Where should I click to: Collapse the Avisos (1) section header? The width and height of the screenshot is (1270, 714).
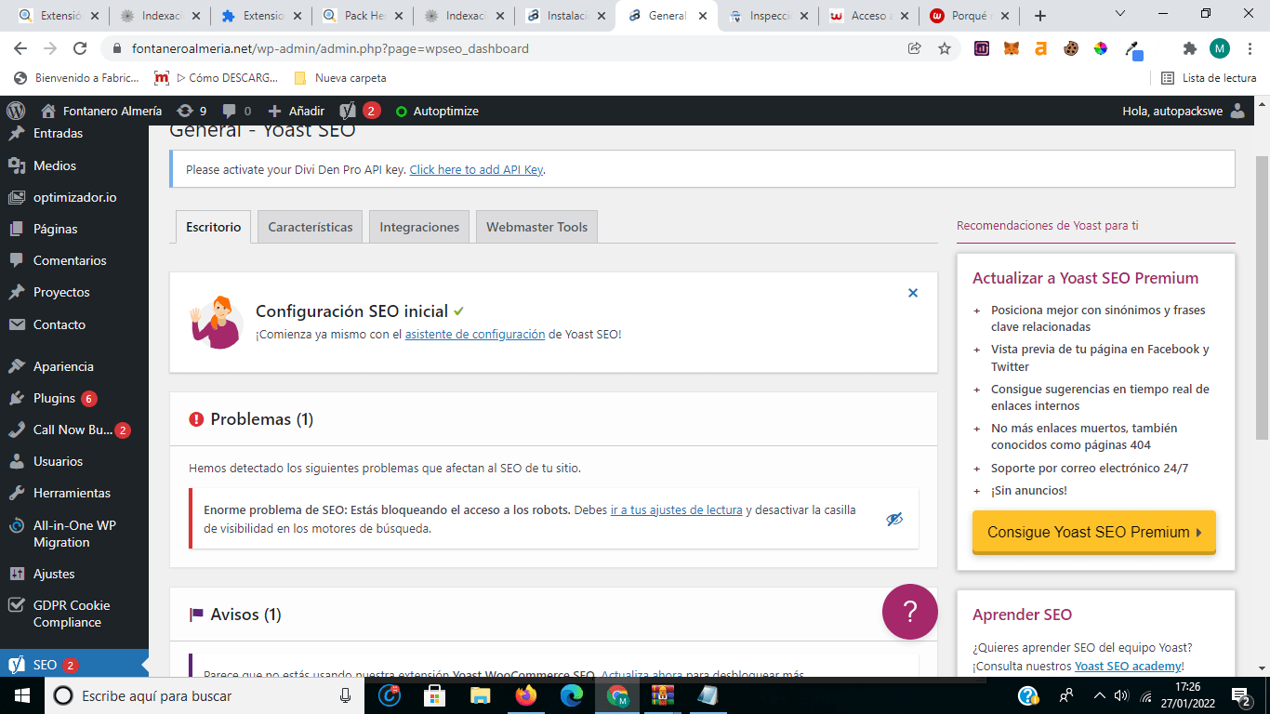click(553, 615)
